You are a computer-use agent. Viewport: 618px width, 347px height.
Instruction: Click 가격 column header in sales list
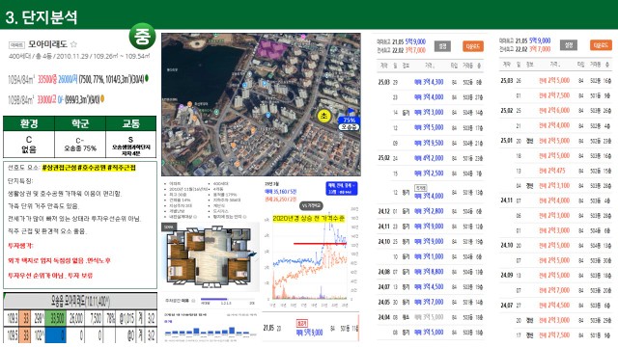pos(429,66)
